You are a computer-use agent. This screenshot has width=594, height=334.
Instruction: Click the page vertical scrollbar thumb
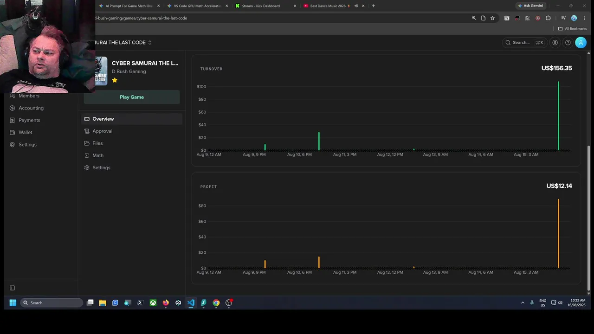[589, 217]
